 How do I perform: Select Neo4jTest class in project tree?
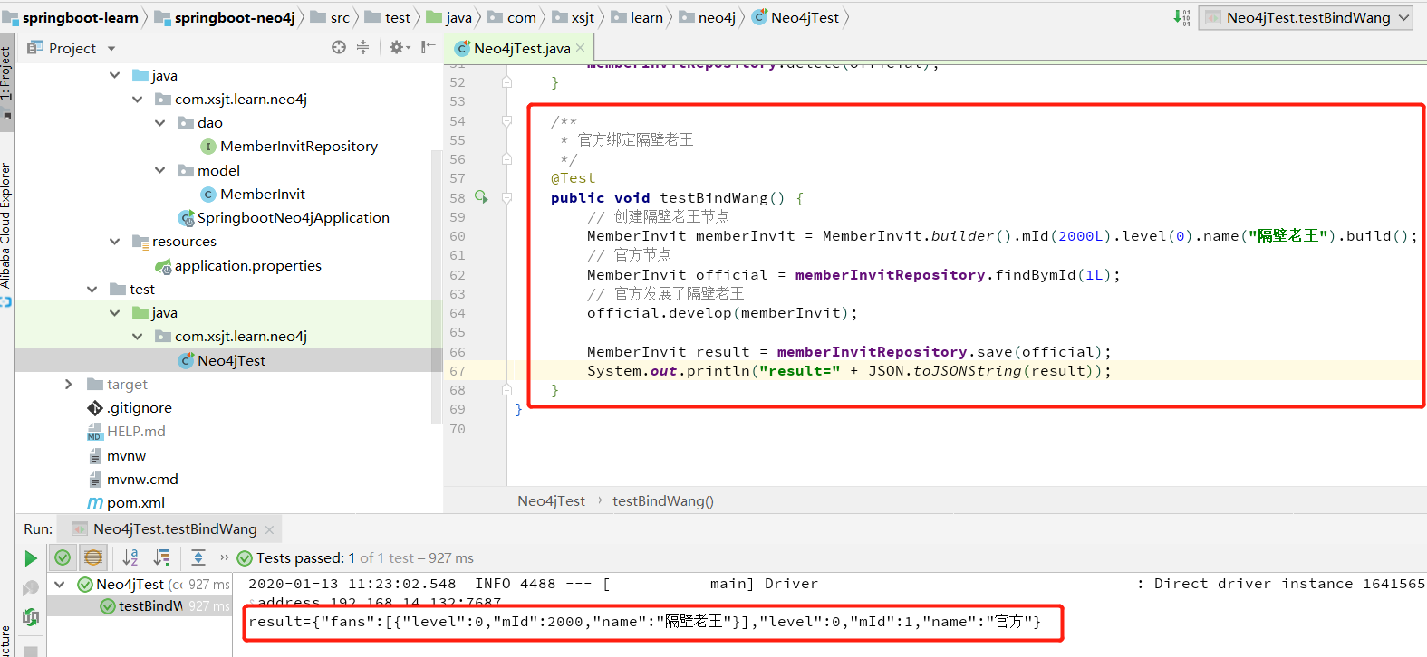222,360
